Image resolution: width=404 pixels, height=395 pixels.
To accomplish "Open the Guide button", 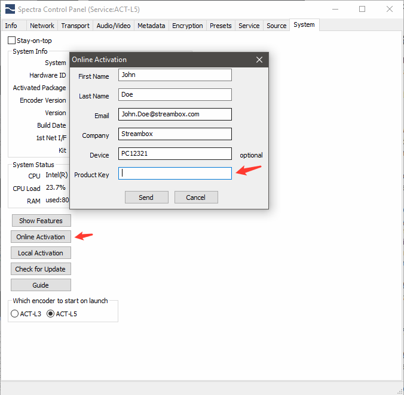I will (x=41, y=285).
